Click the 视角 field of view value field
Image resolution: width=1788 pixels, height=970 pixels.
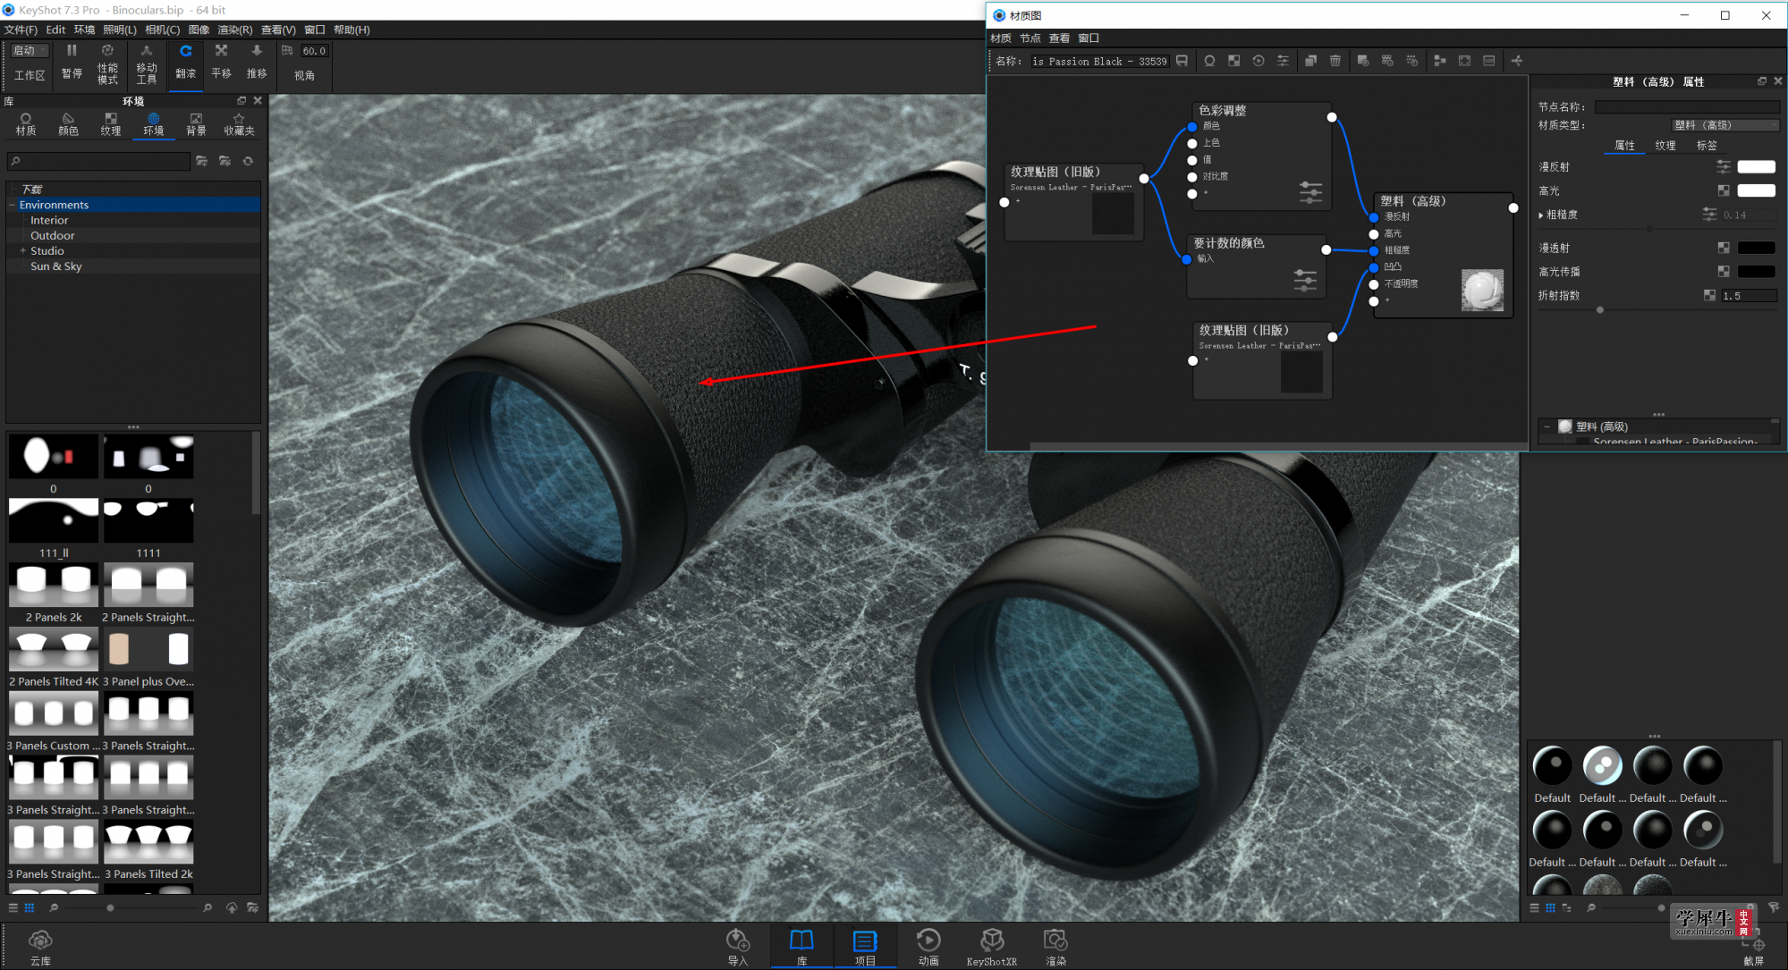click(x=314, y=51)
